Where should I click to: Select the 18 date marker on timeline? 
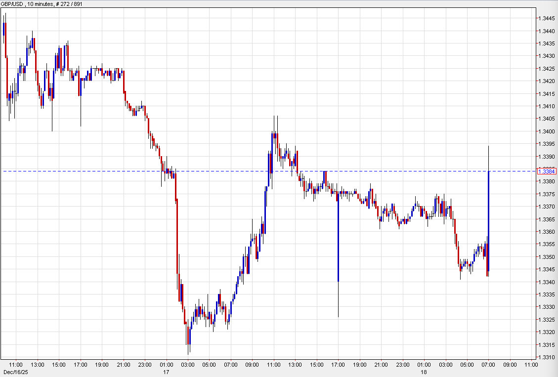point(425,372)
